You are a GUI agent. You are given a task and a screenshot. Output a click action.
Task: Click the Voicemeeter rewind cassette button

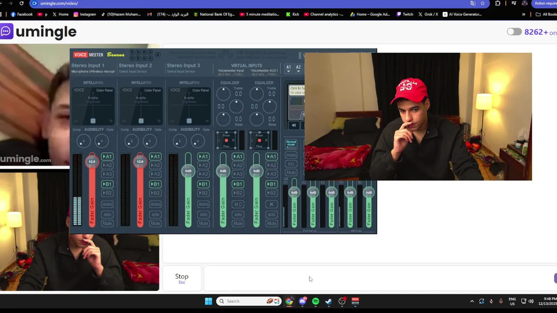294,125
